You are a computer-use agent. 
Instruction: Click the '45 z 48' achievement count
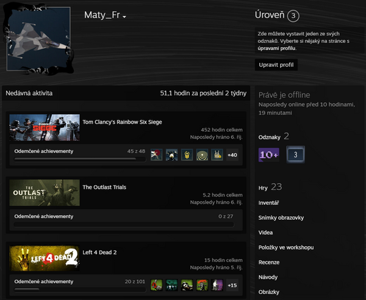(136, 152)
